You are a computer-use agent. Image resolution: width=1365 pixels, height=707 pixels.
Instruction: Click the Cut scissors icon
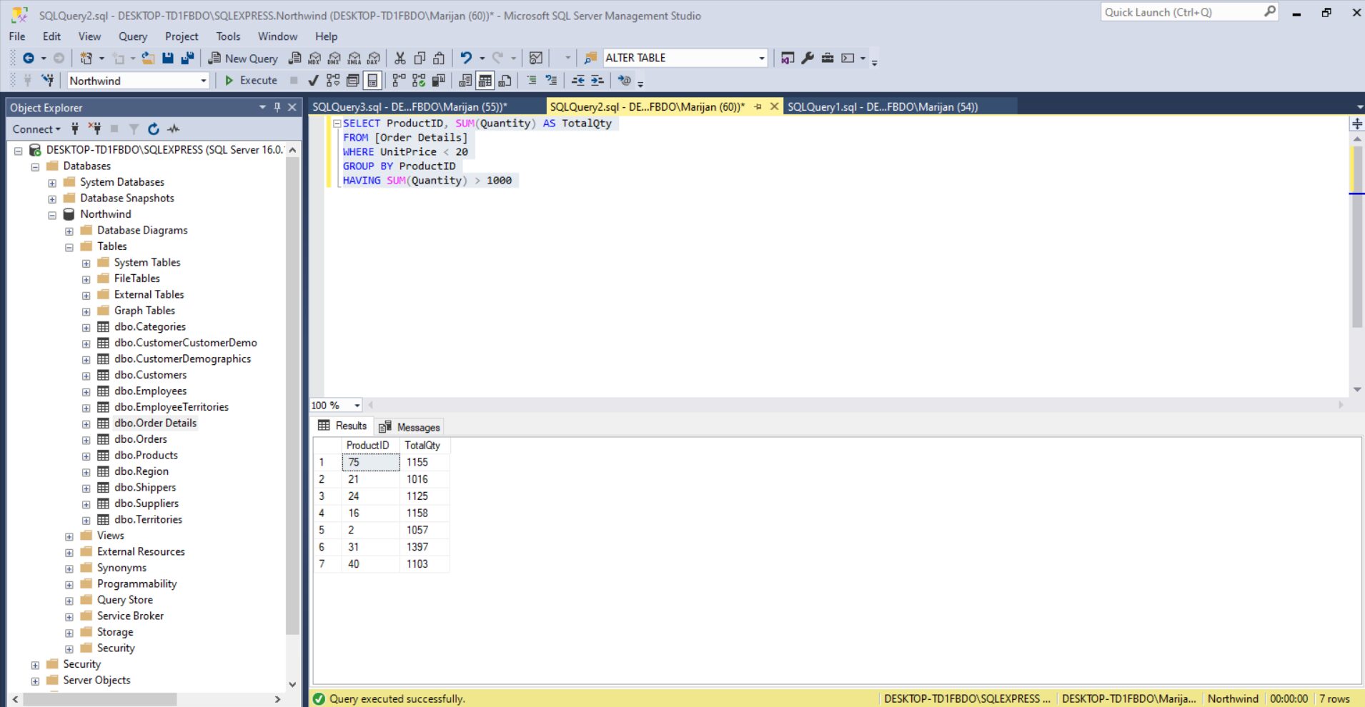(x=400, y=58)
